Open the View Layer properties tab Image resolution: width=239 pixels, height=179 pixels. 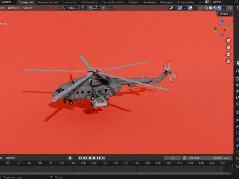(237, 91)
